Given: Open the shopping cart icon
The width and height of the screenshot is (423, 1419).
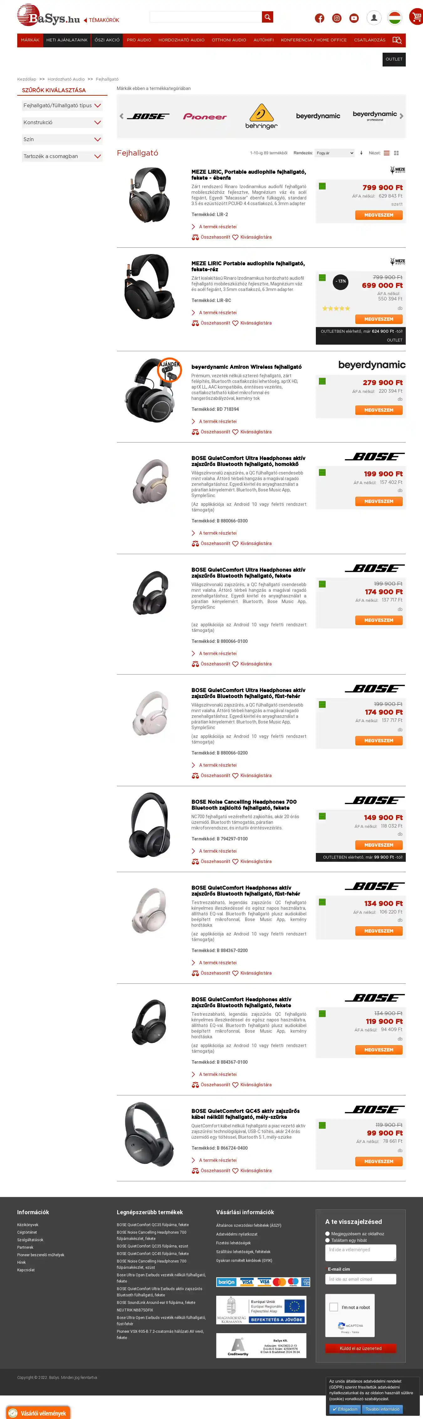Looking at the screenshot, I should (416, 17).
